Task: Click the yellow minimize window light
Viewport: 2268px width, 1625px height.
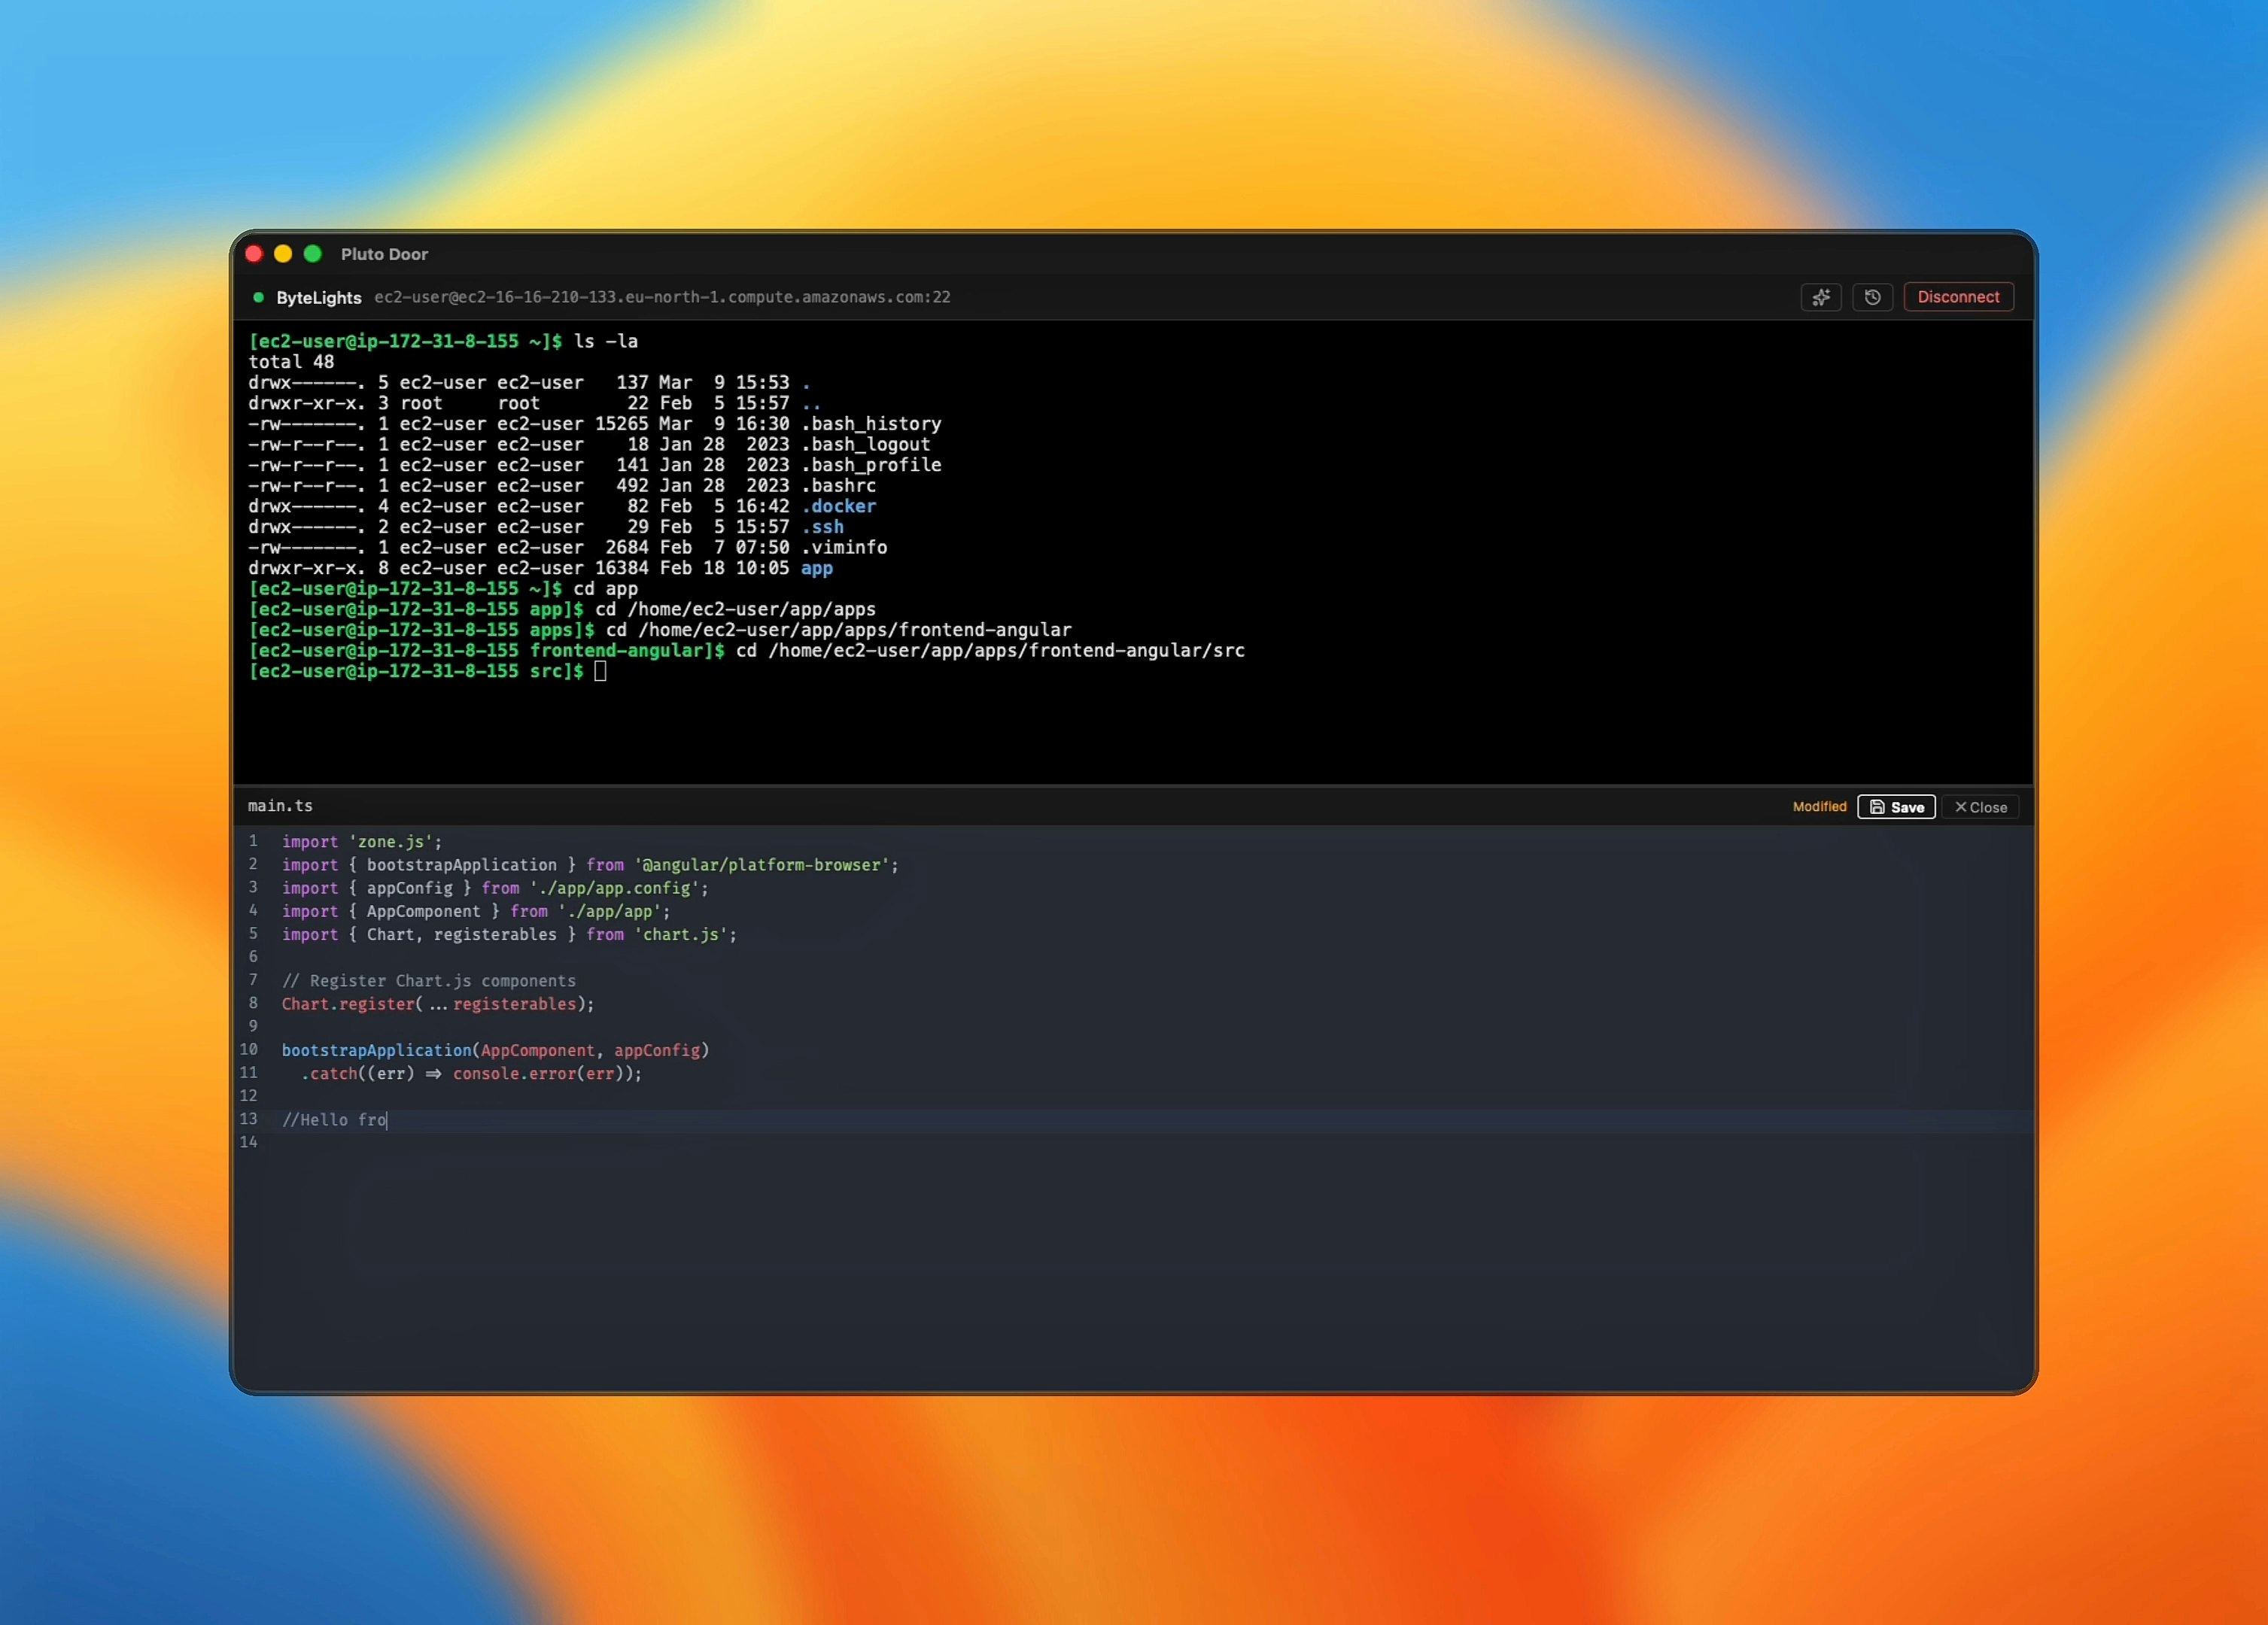Action: click(283, 254)
